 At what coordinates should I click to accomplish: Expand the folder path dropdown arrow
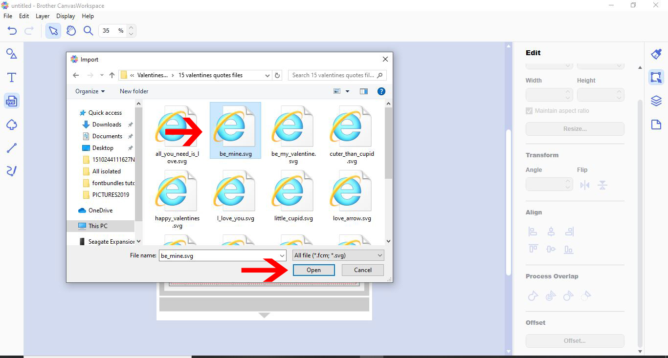(x=267, y=75)
